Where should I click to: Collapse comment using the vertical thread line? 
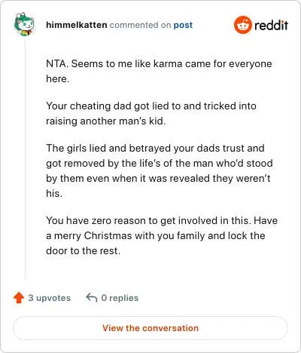tap(26, 158)
